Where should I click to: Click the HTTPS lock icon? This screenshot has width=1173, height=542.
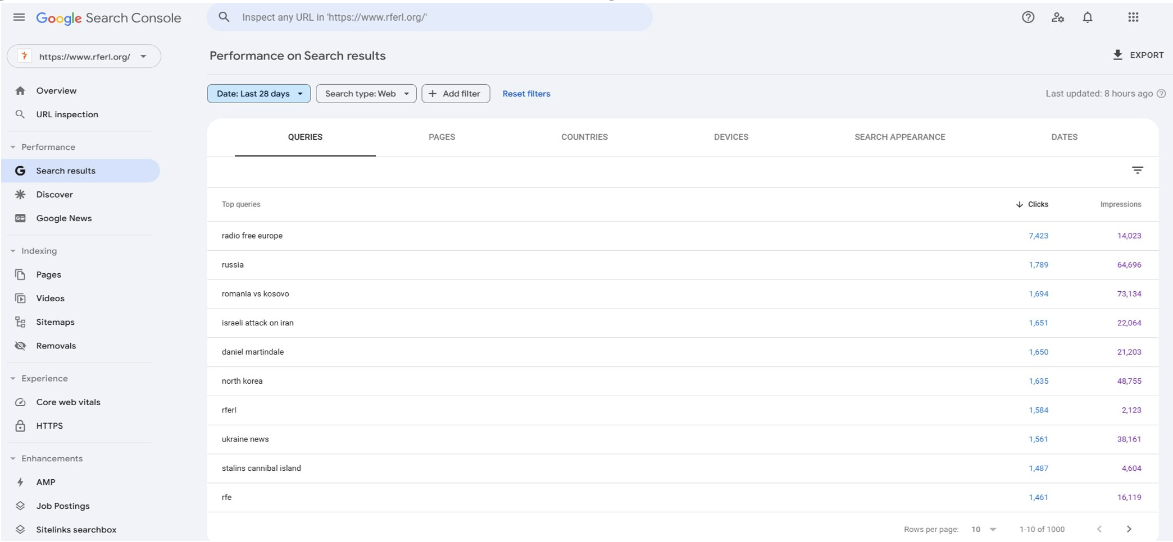coord(20,426)
